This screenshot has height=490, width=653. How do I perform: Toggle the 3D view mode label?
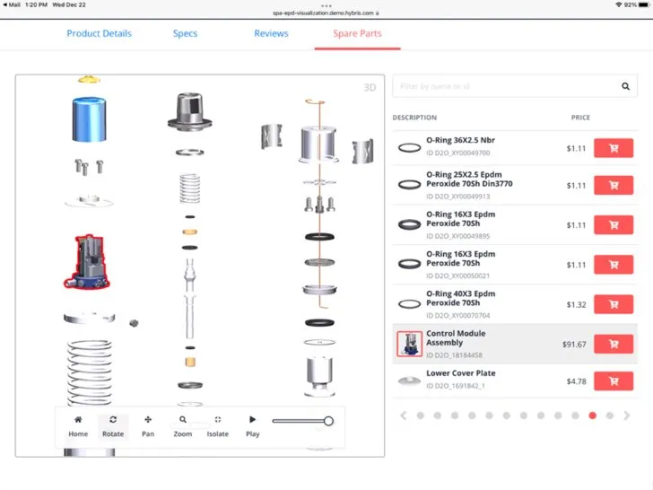click(x=369, y=88)
